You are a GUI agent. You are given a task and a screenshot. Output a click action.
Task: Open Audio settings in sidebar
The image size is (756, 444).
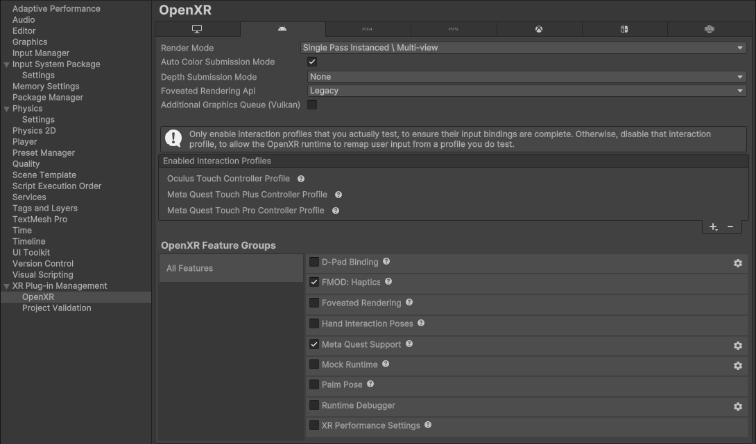[x=24, y=20]
